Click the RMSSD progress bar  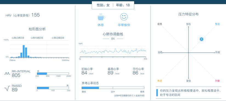tap(53, 88)
